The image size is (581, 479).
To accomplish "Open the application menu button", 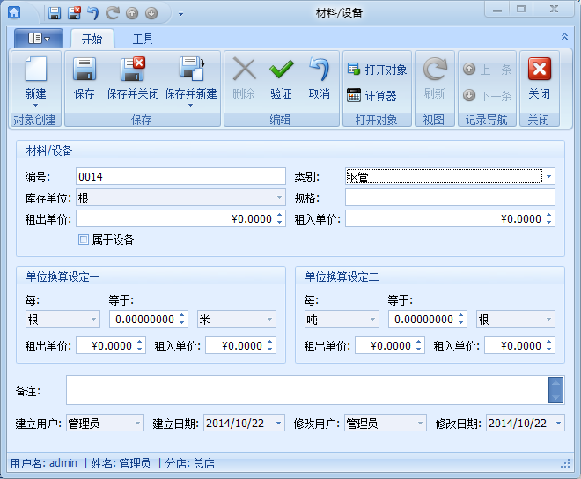I will 39,38.
